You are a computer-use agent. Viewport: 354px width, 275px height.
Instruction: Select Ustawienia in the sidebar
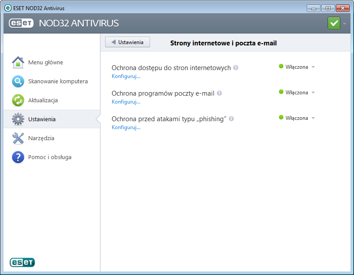(52, 119)
